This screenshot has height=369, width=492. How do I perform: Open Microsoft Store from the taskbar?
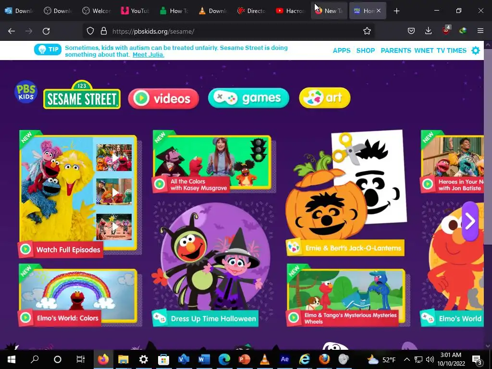[x=163, y=359]
